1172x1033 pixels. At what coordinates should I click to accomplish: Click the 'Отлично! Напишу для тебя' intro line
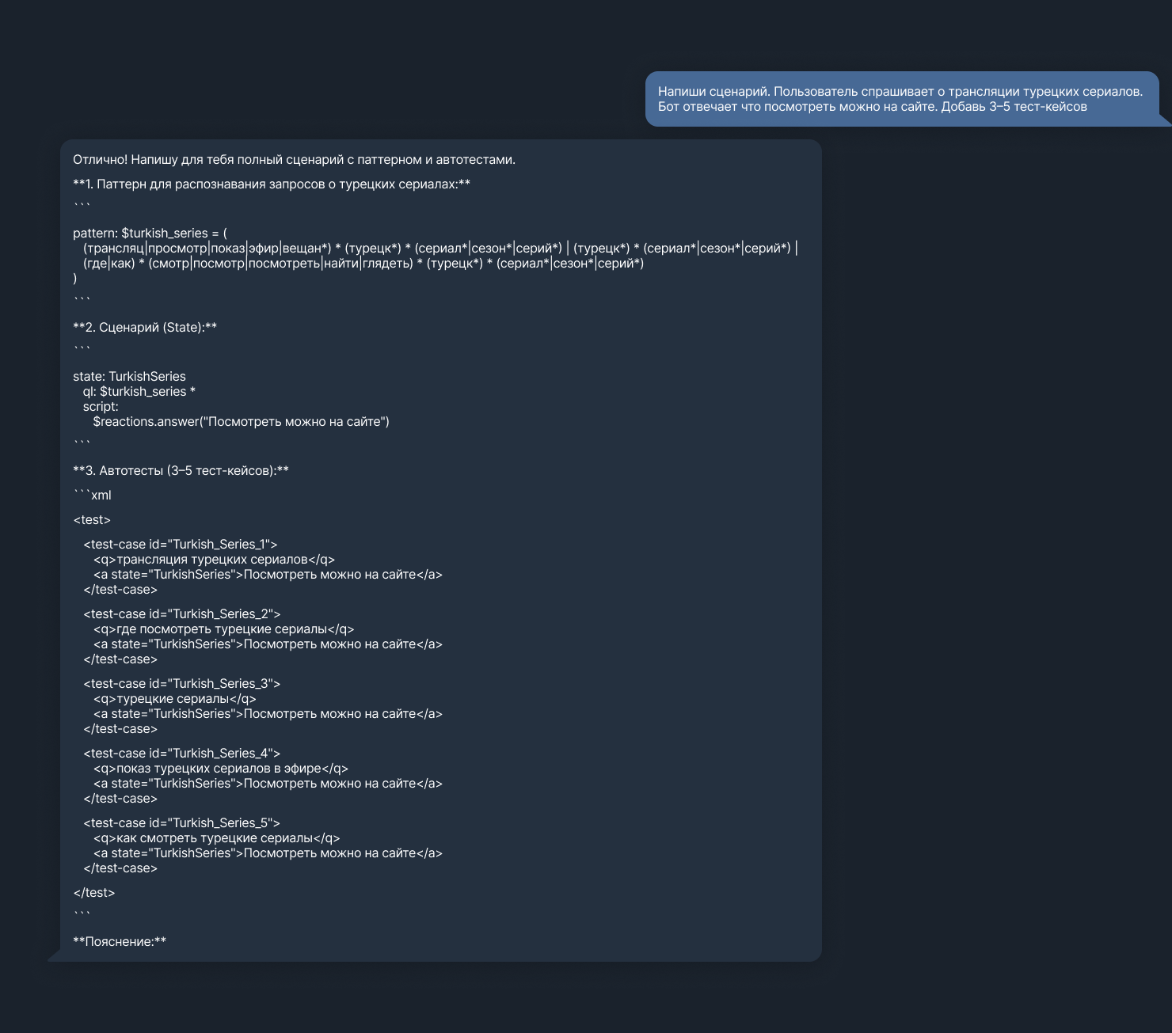(294, 160)
